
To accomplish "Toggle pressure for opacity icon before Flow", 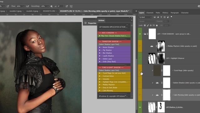I will pos(8,6).
